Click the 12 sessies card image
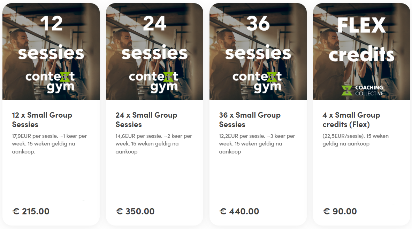 [x=51, y=52]
